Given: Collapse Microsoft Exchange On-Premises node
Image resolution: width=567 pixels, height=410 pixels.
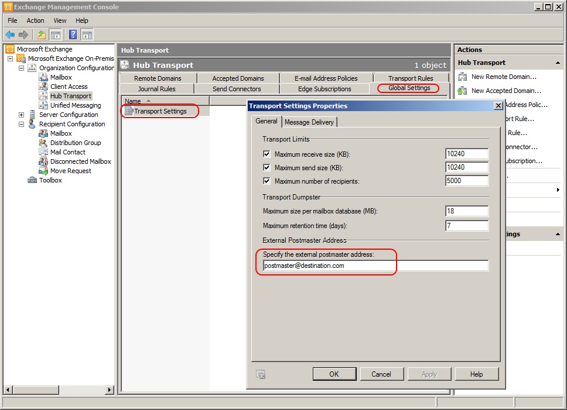Looking at the screenshot, I should (x=10, y=58).
